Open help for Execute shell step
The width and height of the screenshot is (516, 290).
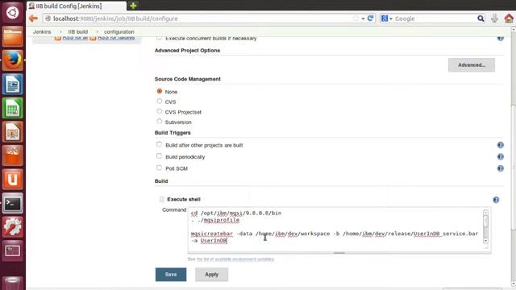tap(496, 200)
